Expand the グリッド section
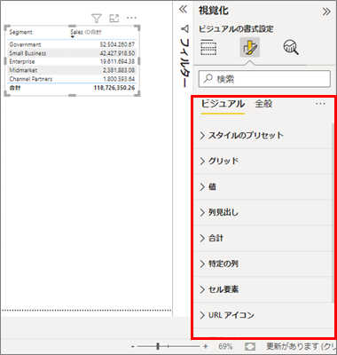The height and width of the screenshot is (355, 337). point(263,162)
